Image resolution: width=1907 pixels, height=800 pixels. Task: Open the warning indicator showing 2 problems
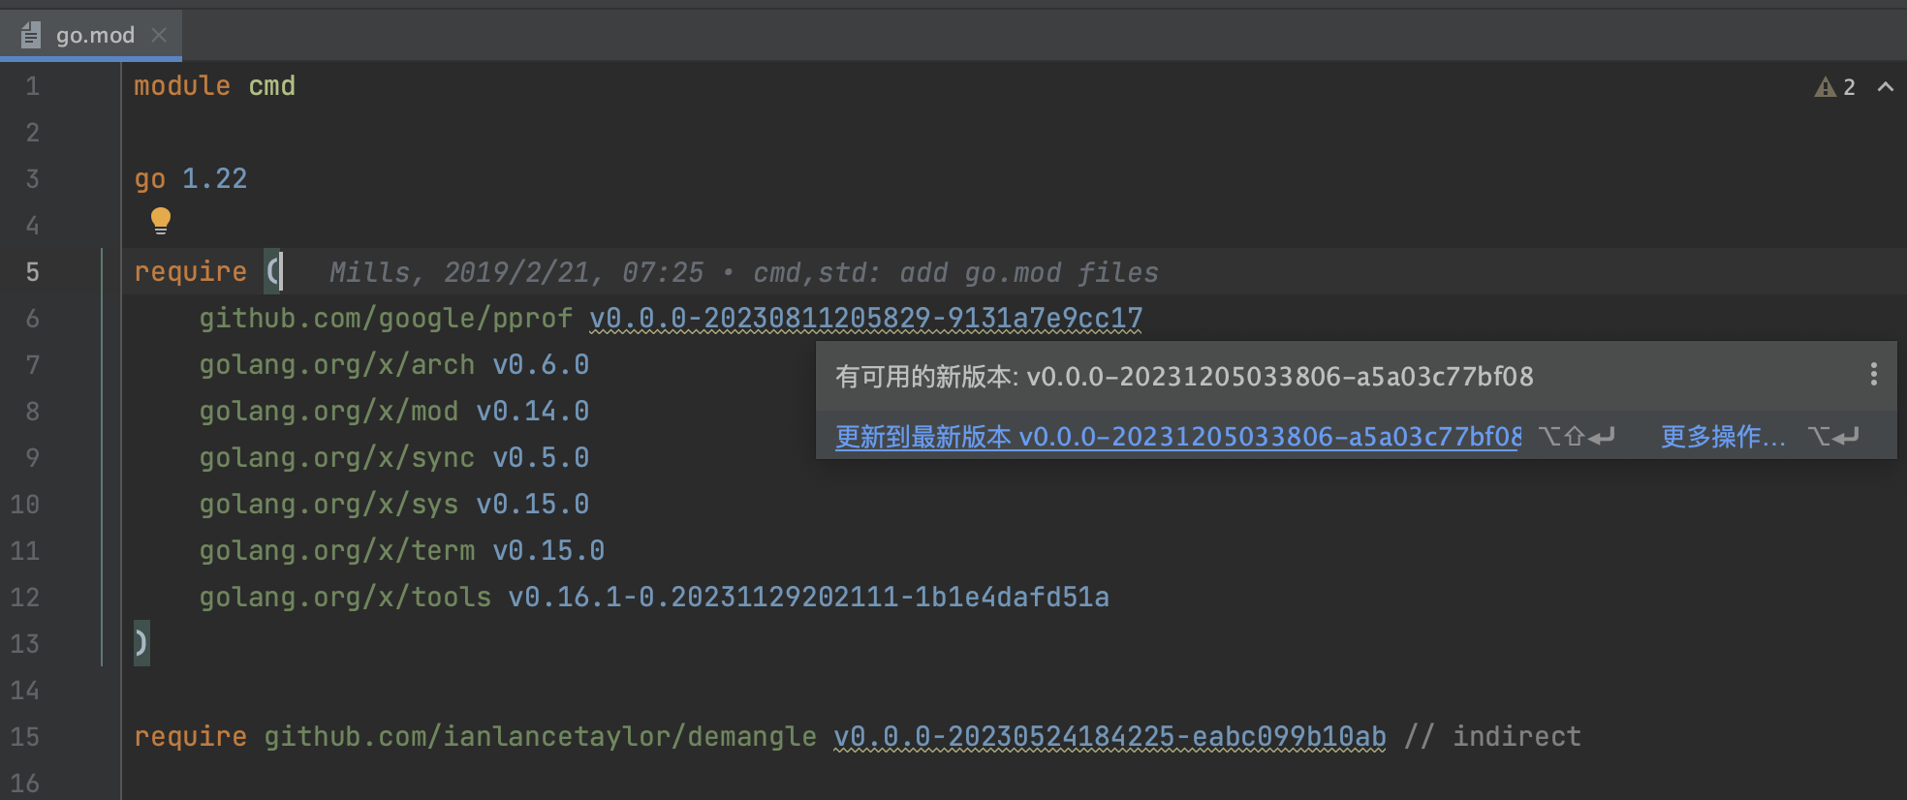click(1834, 87)
